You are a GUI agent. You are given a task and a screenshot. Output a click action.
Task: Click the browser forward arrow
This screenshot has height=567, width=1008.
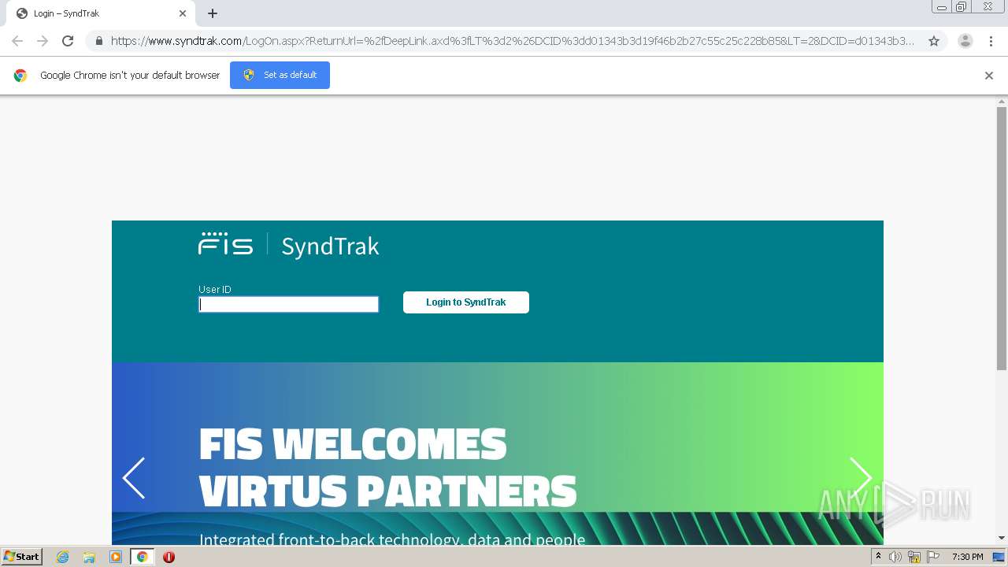(x=43, y=41)
